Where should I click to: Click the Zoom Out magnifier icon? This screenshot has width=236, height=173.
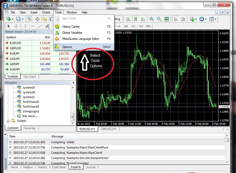159,19
